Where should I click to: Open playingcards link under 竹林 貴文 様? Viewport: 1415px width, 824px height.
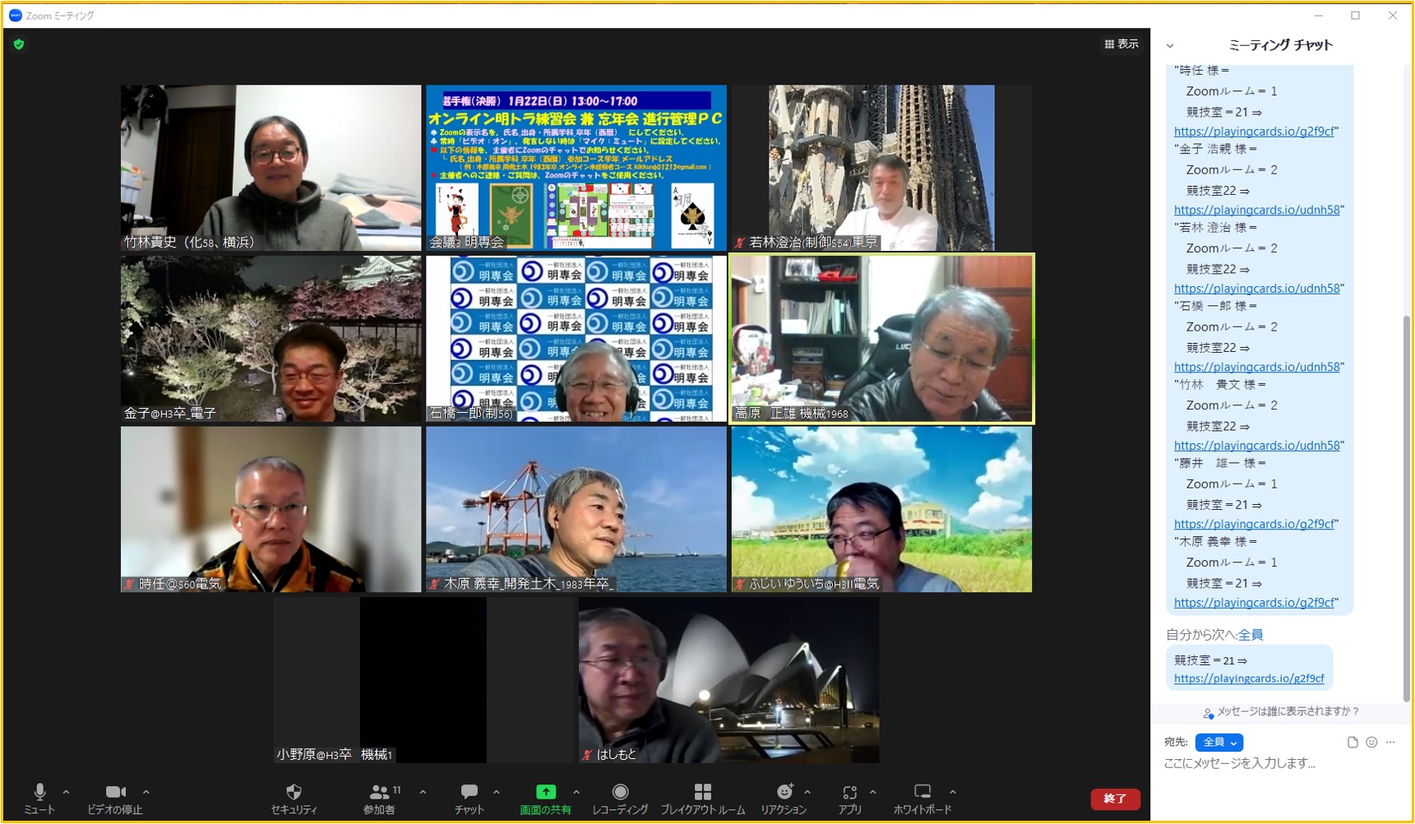tap(1257, 446)
